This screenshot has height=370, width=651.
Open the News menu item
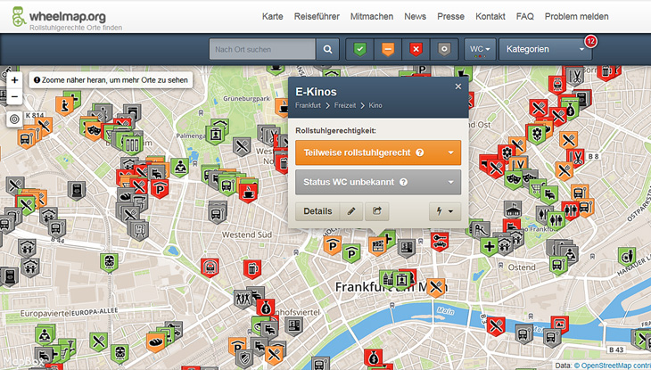tap(416, 17)
